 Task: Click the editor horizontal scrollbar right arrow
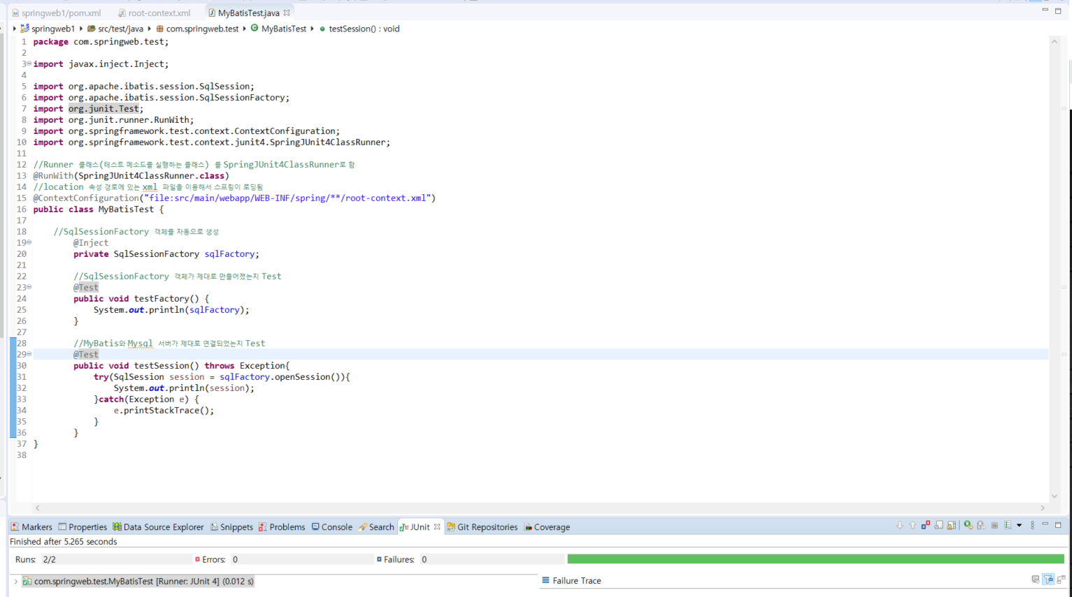click(1043, 508)
